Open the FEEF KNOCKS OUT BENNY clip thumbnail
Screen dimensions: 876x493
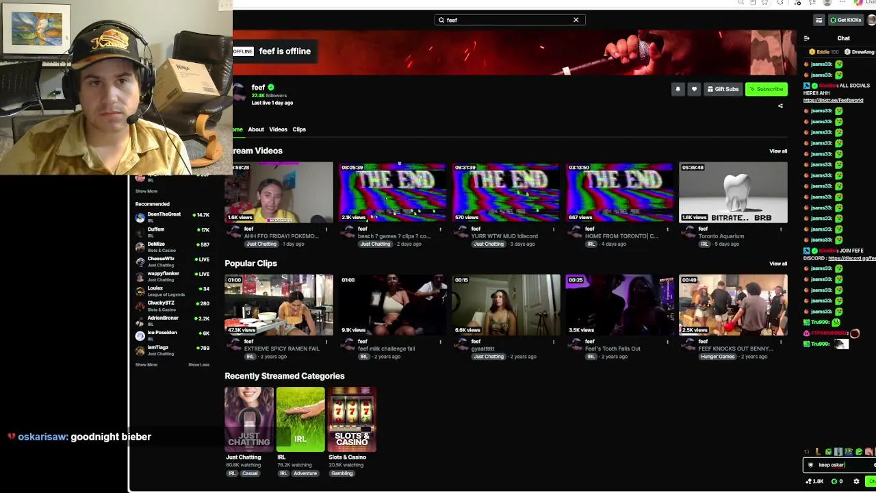click(x=733, y=305)
